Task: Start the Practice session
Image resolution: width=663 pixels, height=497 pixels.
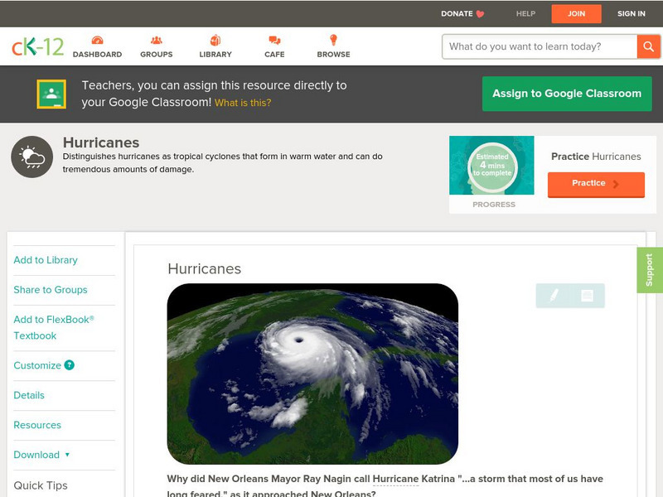Action: (596, 184)
